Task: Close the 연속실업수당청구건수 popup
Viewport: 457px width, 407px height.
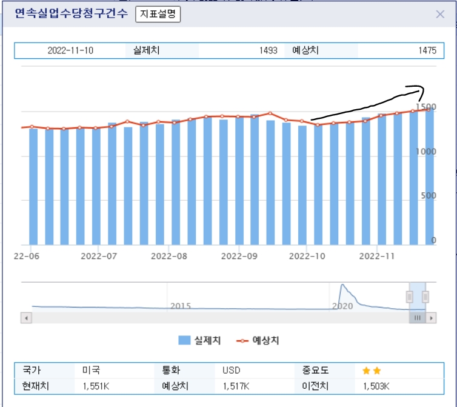Action: pyautogui.click(x=440, y=14)
